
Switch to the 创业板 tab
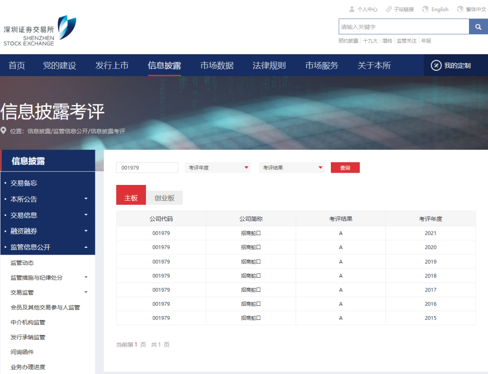(164, 198)
